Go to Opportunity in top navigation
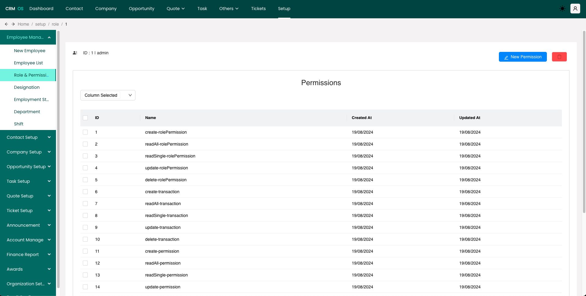The width and height of the screenshot is (586, 296). pyautogui.click(x=142, y=9)
